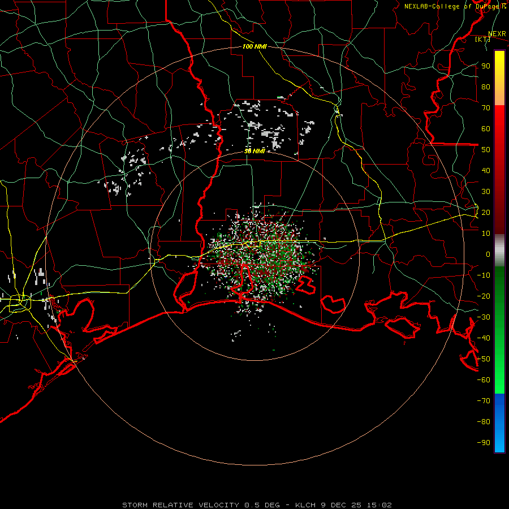The image size is (509, 509).
Task: Click the -60 value on the velocity scale
Action: (x=484, y=380)
